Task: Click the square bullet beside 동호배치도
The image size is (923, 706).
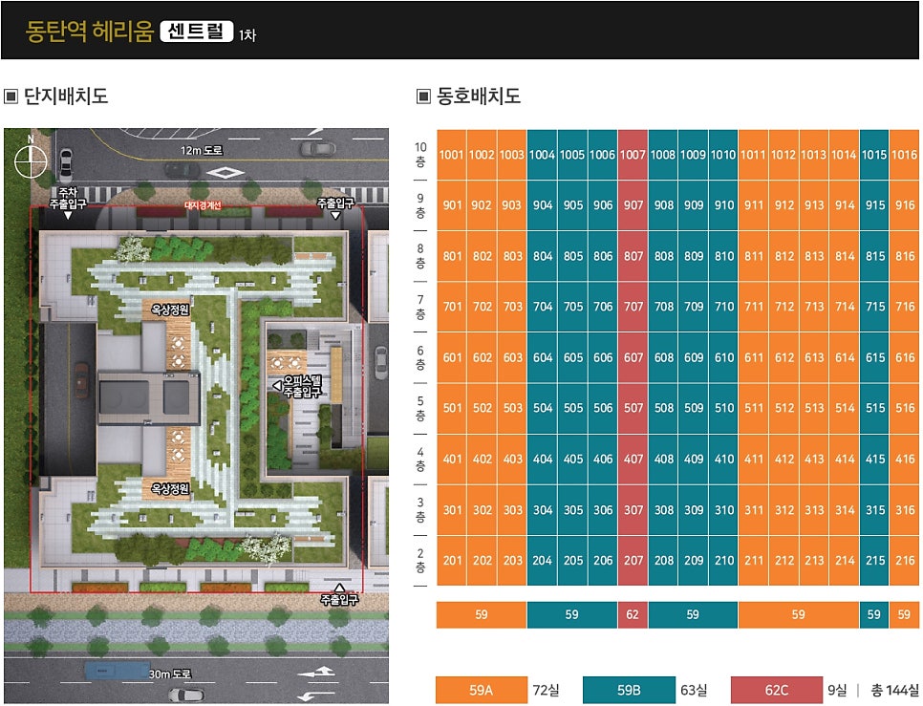Action: [x=423, y=96]
